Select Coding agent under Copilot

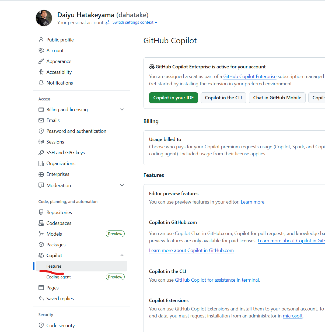pyautogui.click(x=58, y=277)
